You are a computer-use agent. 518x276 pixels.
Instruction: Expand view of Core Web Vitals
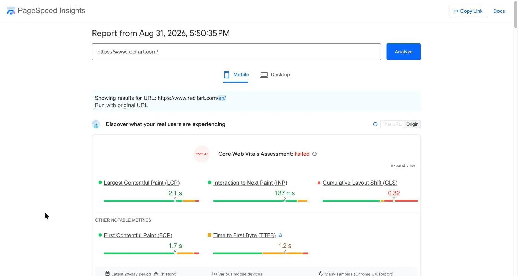pyautogui.click(x=403, y=165)
